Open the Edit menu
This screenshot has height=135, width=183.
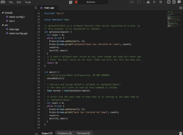point(19,2)
